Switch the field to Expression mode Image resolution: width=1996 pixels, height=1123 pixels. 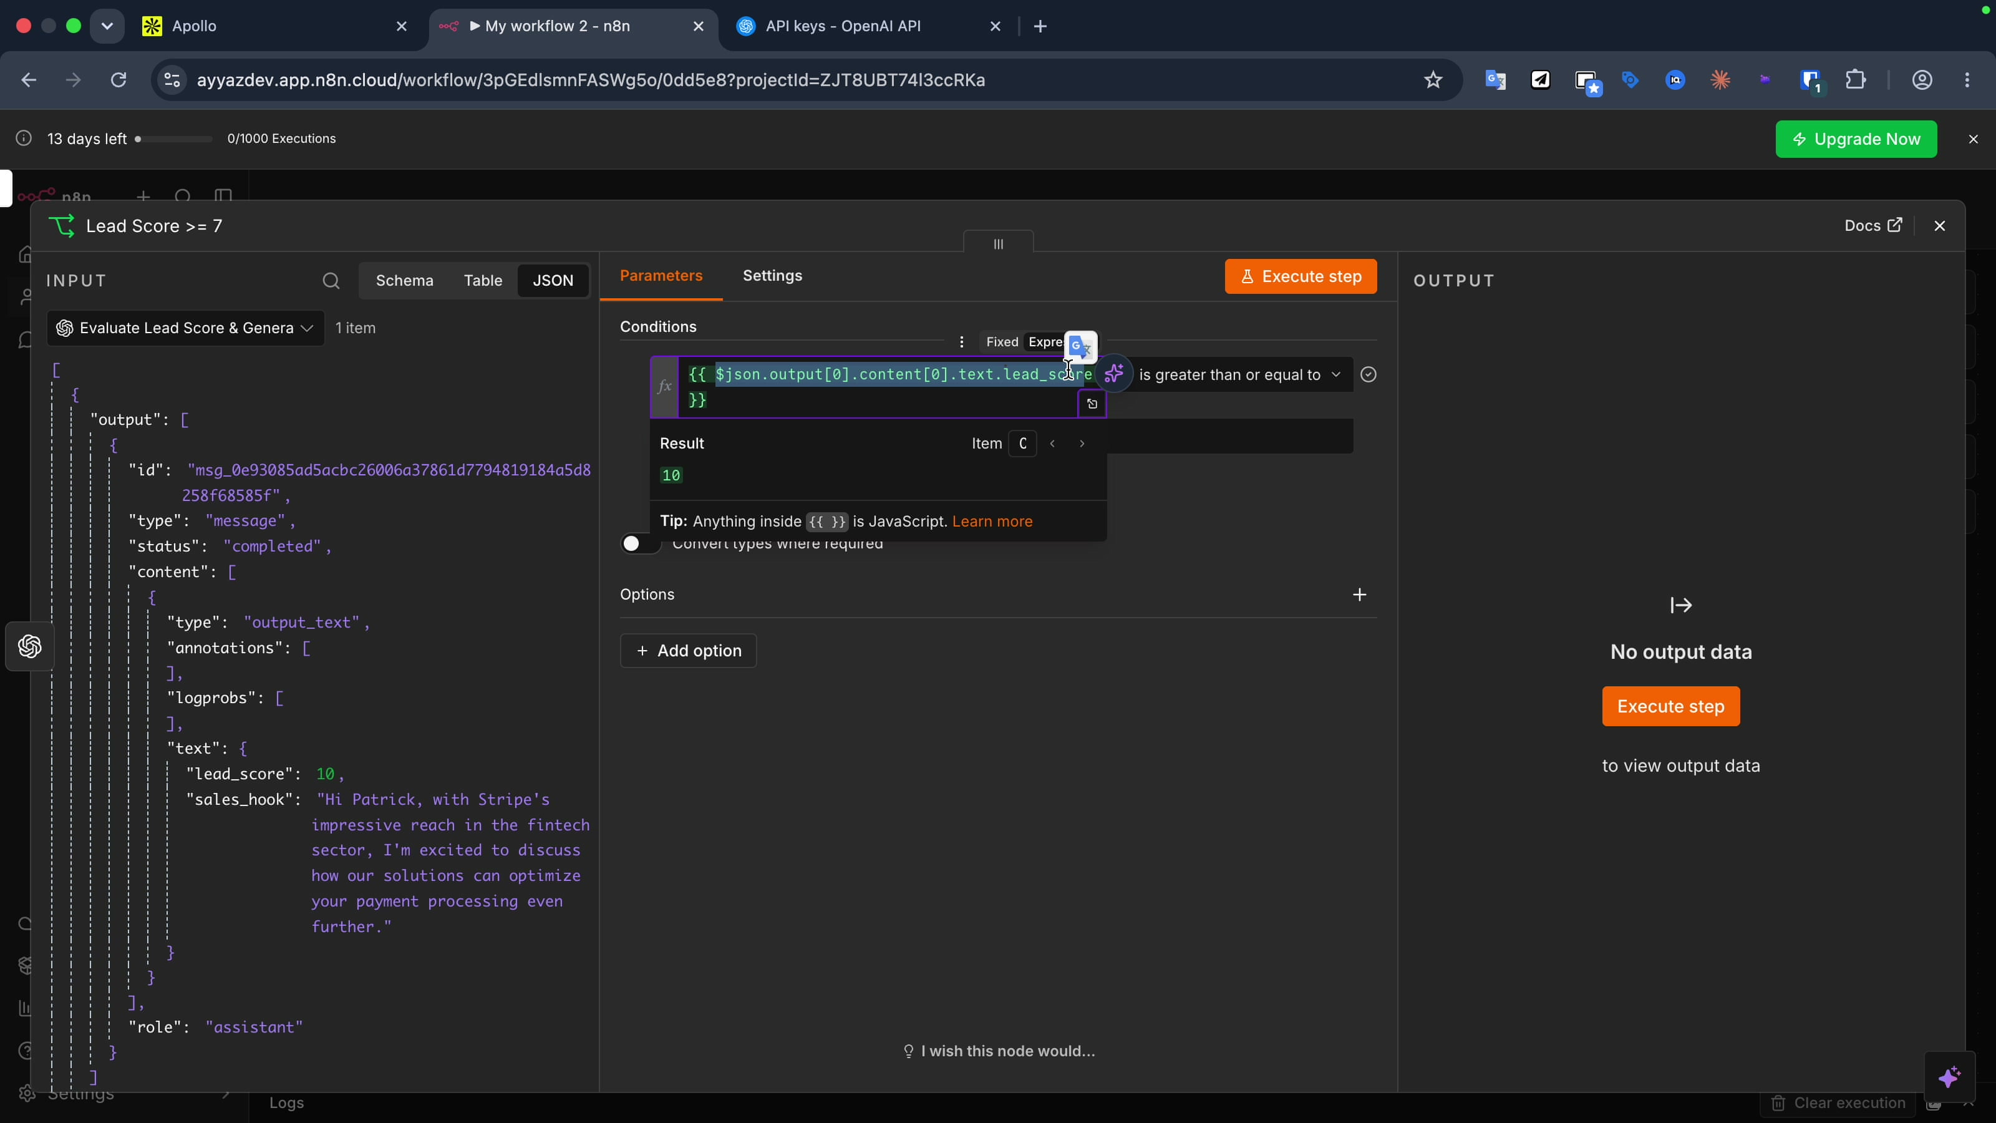coord(1046,342)
